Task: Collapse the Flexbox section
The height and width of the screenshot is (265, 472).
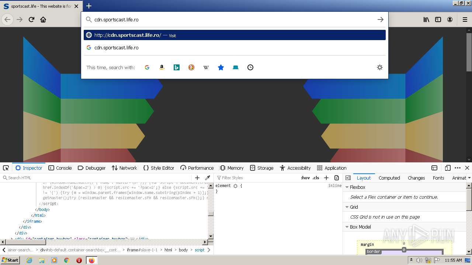Action: tap(347, 187)
